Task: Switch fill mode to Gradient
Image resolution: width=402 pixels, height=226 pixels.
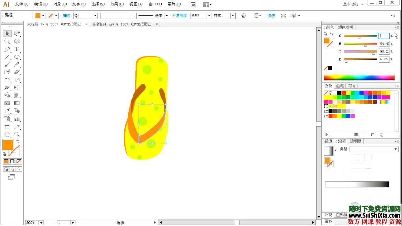Action: (12, 161)
